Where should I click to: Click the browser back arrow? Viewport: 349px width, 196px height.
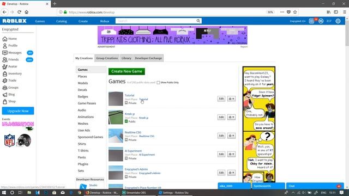[5, 12]
